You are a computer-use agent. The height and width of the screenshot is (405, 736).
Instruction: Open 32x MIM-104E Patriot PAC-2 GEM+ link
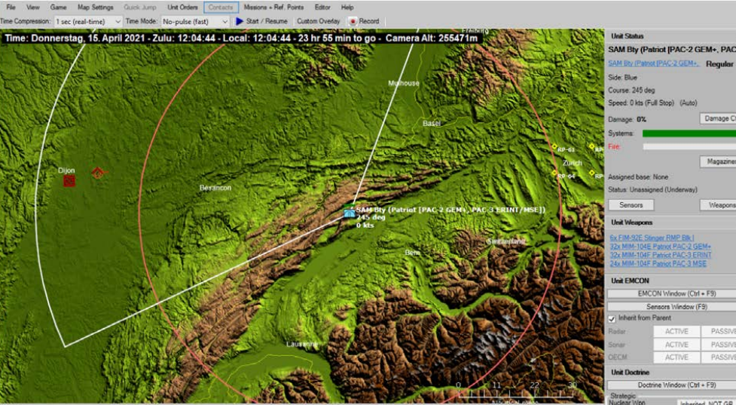click(660, 246)
